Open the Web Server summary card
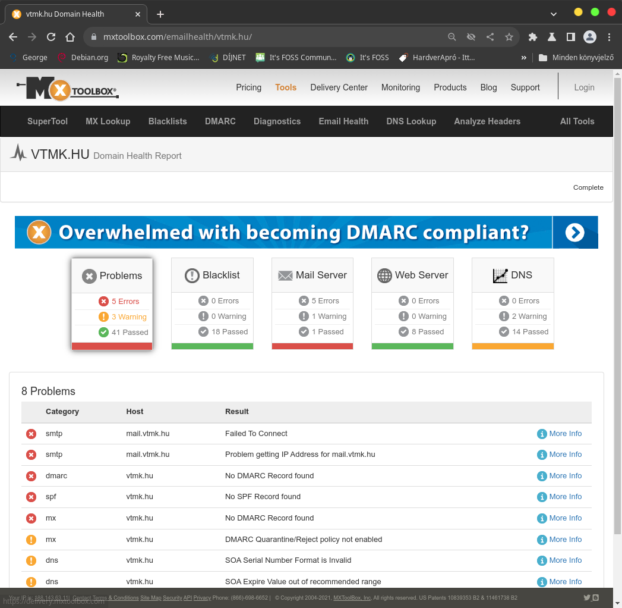Screen dimensions: 622x608 412,304
